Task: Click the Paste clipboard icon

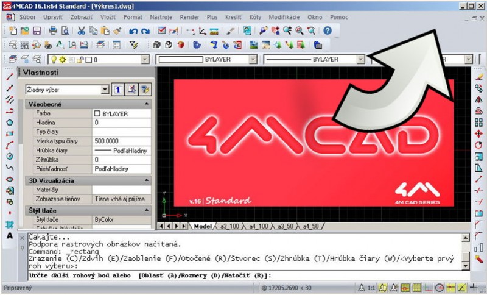Action: tap(105, 30)
